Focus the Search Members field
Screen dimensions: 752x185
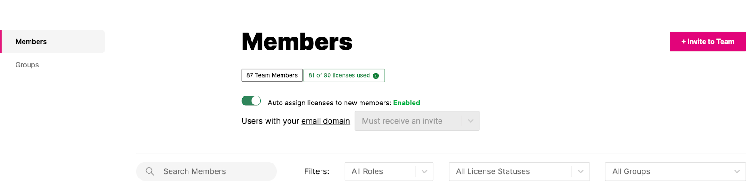(206, 171)
